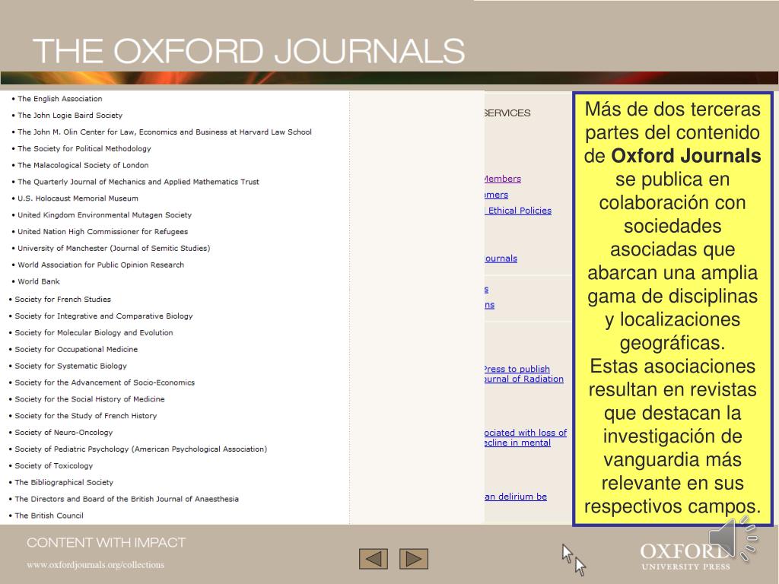Open the 'an delirium be' link
Viewport: 779px width, 584px height.
(x=516, y=496)
